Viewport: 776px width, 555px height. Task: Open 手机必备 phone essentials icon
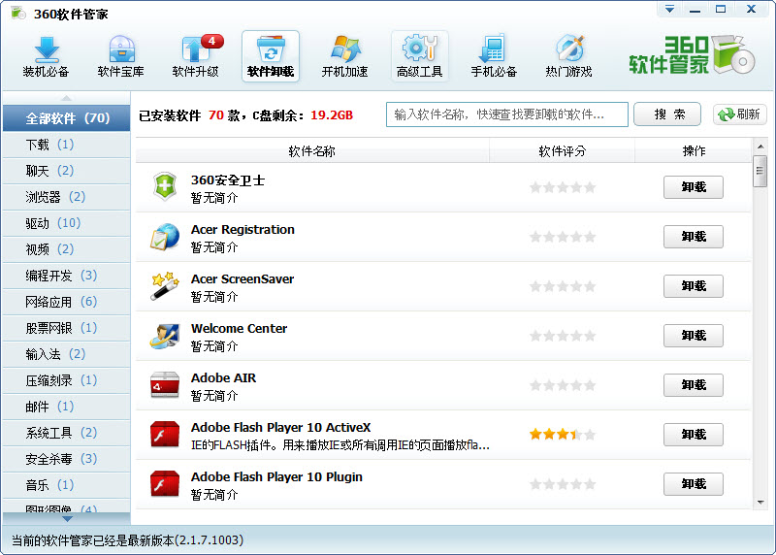coord(494,56)
